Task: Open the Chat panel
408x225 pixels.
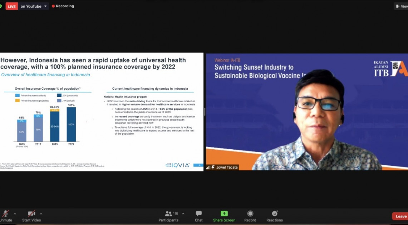Action: click(198, 216)
